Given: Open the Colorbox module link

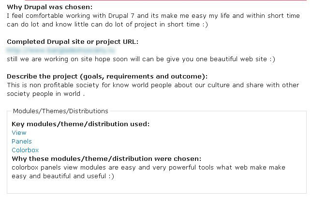Looking at the screenshot, I should tap(25, 150).
